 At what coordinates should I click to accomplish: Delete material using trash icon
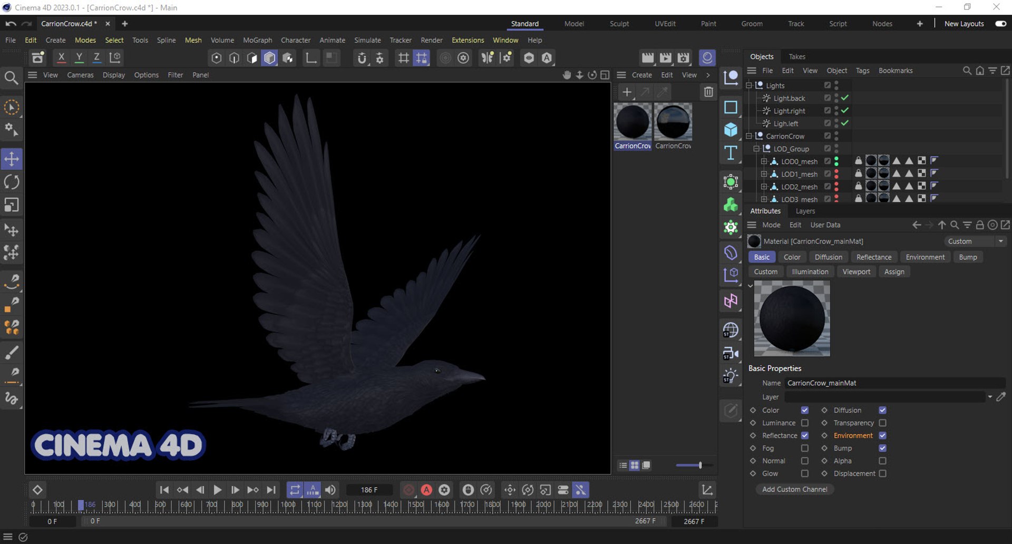click(708, 92)
